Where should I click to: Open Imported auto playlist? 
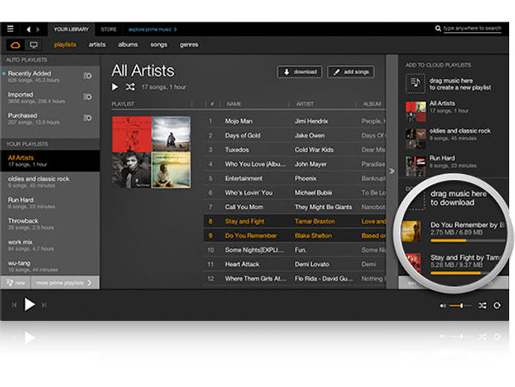[50, 97]
